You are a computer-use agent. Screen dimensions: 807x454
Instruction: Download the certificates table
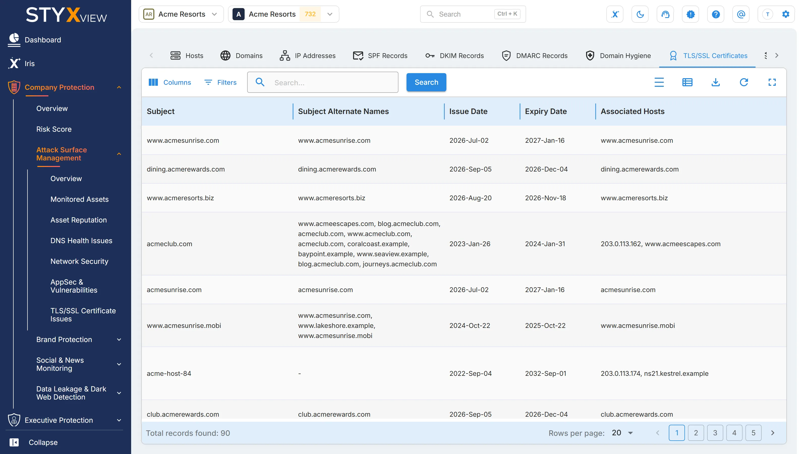pyautogui.click(x=716, y=82)
